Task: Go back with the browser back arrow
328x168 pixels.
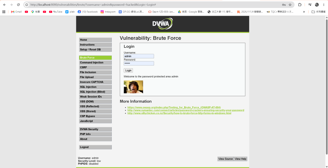Action: 4,4
